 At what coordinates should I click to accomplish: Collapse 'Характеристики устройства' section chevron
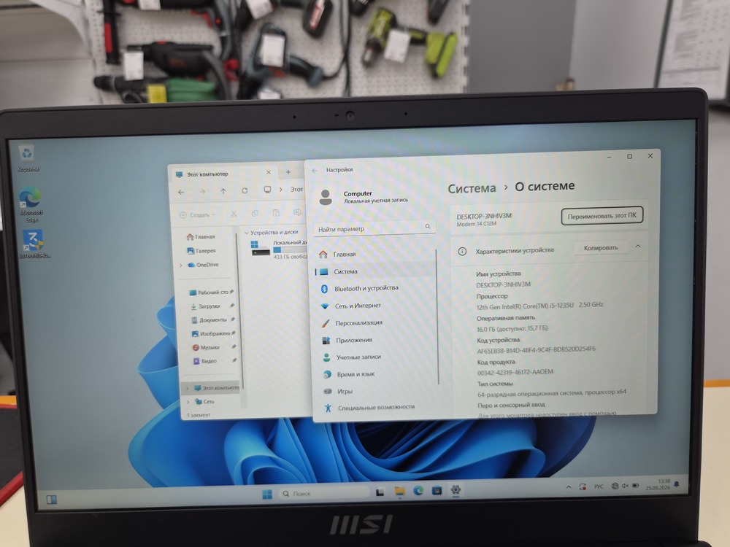coord(638,246)
